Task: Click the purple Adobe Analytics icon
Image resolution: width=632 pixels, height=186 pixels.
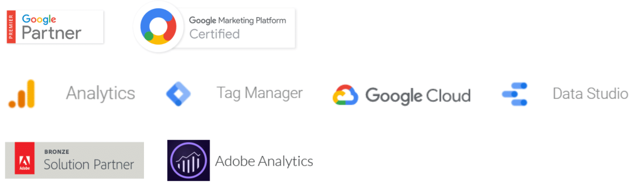Action: pyautogui.click(x=188, y=160)
